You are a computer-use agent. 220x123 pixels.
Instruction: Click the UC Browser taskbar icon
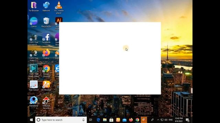point(118,120)
